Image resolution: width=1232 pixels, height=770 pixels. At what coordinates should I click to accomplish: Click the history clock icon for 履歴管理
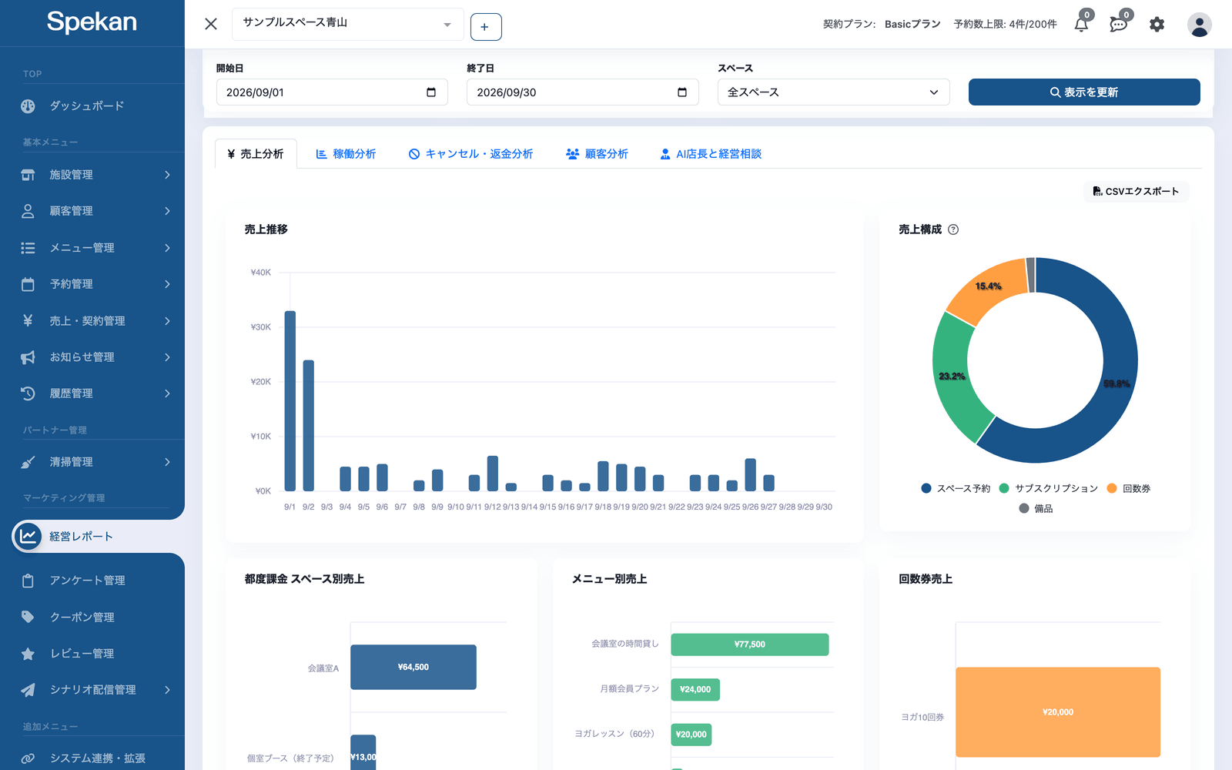[28, 393]
